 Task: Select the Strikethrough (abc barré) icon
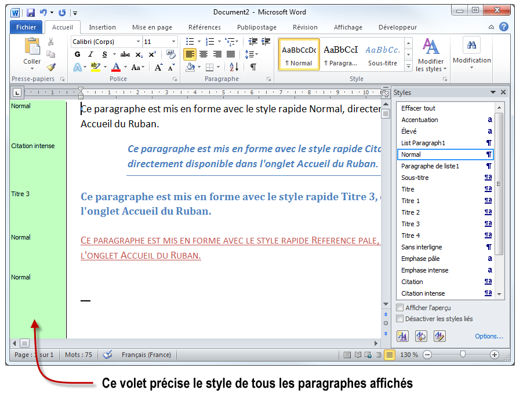[x=125, y=54]
